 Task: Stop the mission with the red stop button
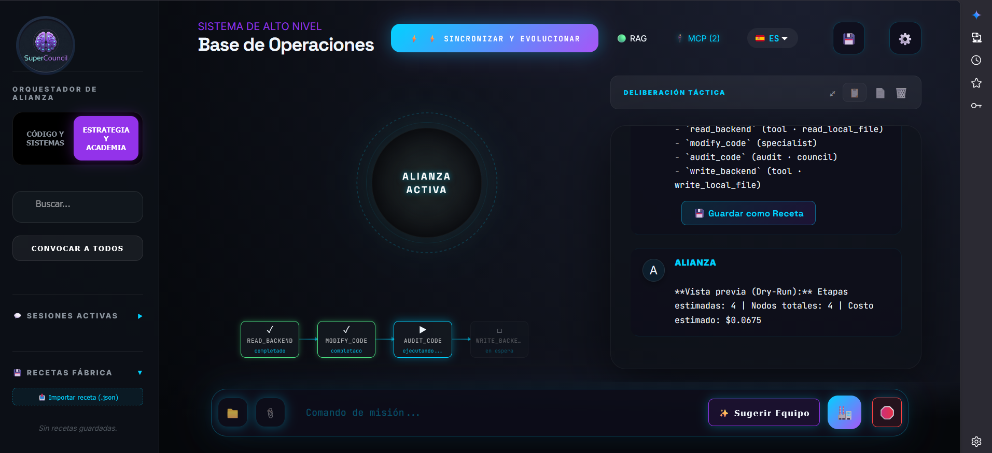(x=887, y=413)
